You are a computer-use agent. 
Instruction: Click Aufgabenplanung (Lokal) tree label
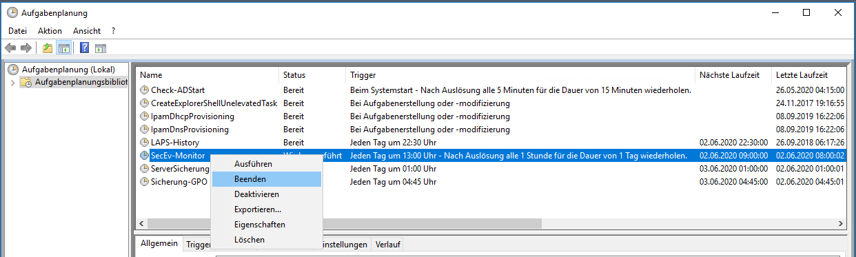[x=68, y=70]
